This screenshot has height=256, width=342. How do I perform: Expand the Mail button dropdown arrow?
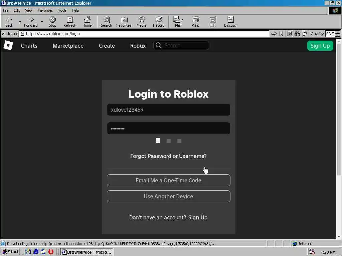tap(182, 20)
